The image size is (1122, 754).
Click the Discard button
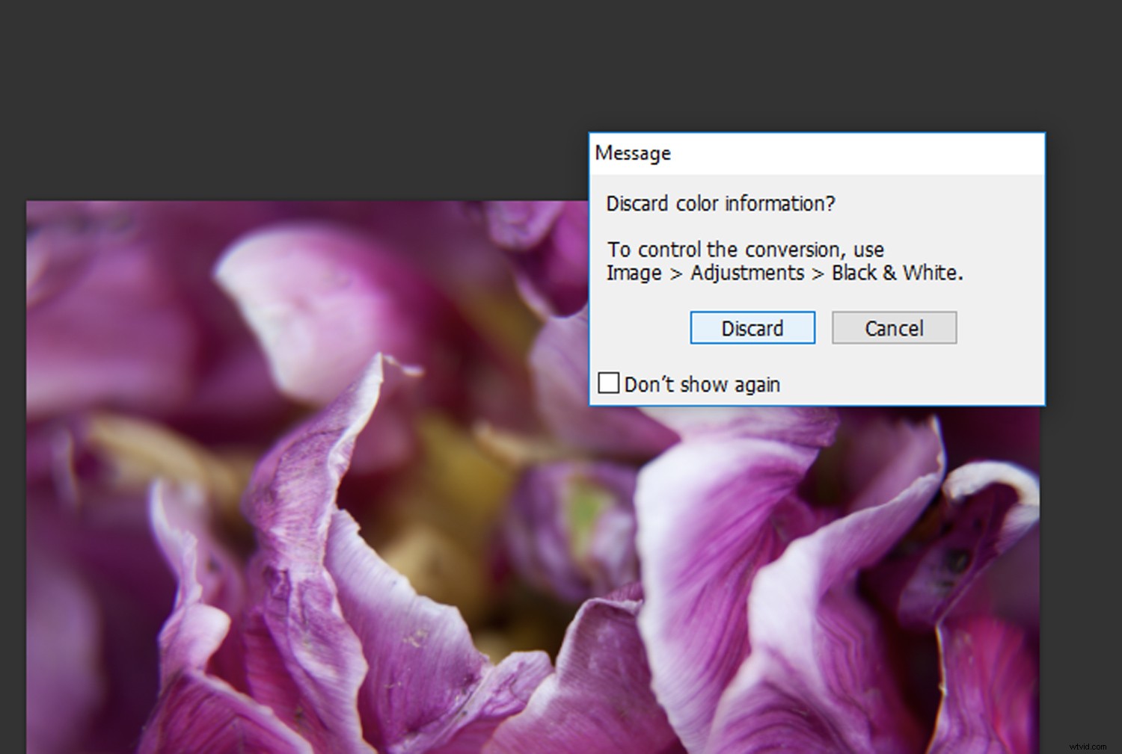click(x=752, y=328)
